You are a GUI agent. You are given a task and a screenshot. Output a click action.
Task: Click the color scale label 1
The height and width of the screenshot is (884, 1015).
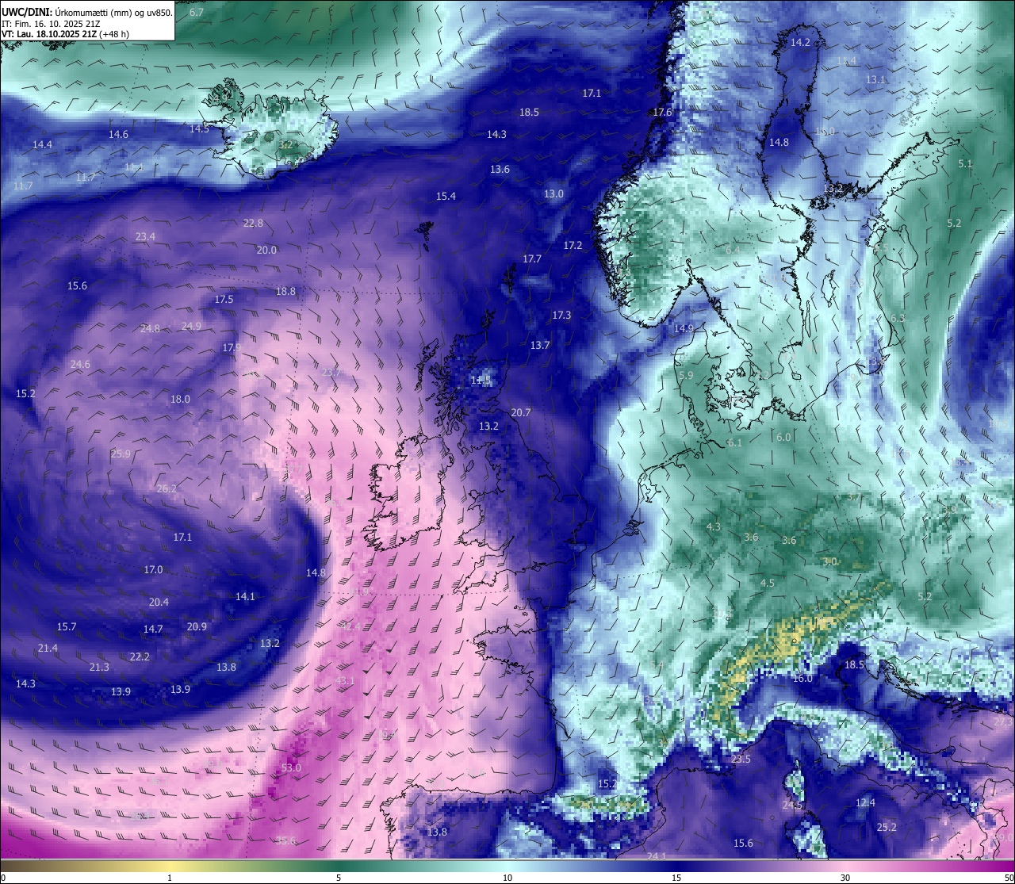(x=170, y=877)
